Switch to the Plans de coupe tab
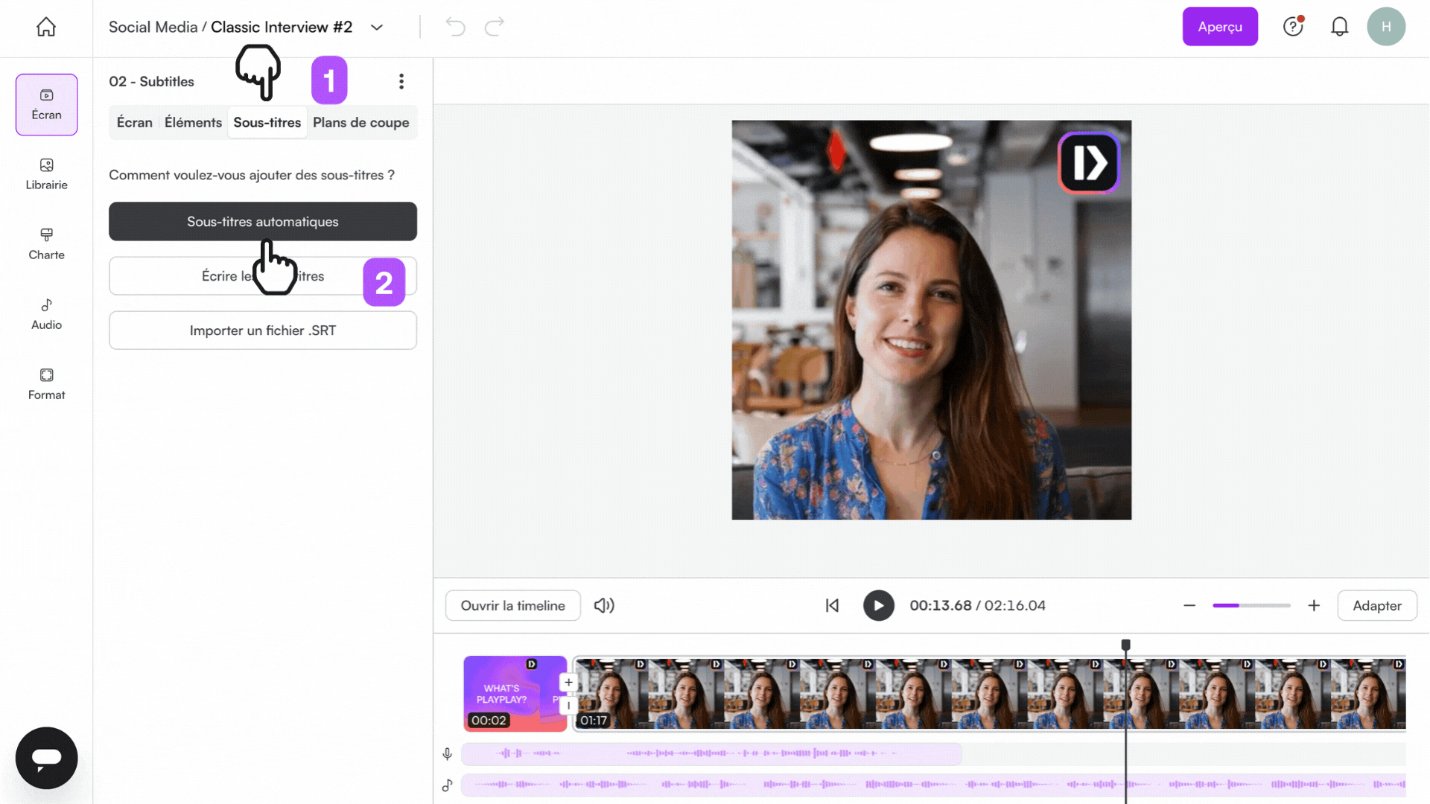This screenshot has height=804, width=1430. [362, 122]
